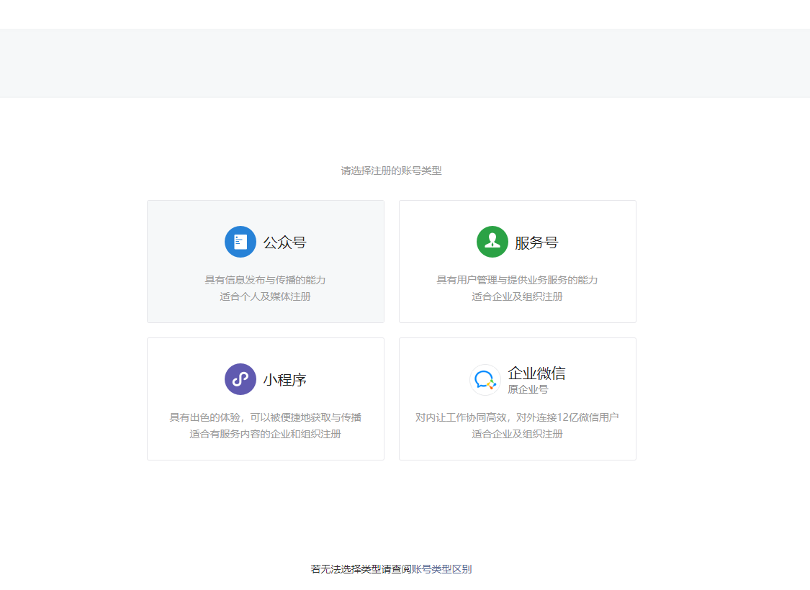Select the 小程序 title text

[284, 379]
